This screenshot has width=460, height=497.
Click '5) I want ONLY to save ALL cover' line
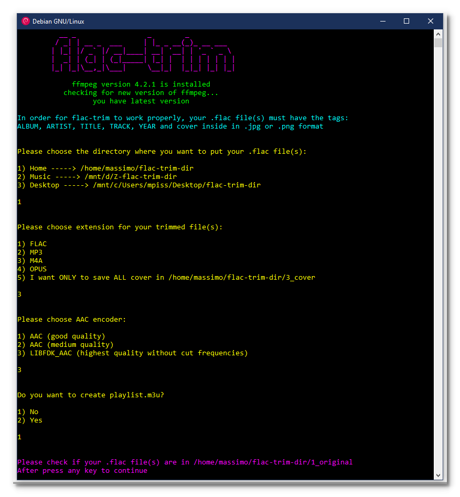point(166,278)
